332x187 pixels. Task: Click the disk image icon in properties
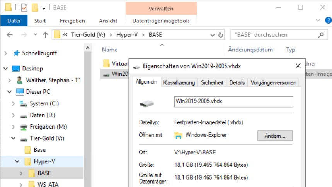pyautogui.click(x=147, y=104)
